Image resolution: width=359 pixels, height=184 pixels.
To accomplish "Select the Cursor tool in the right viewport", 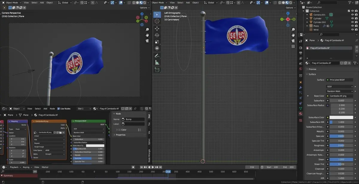I will pos(157,21).
